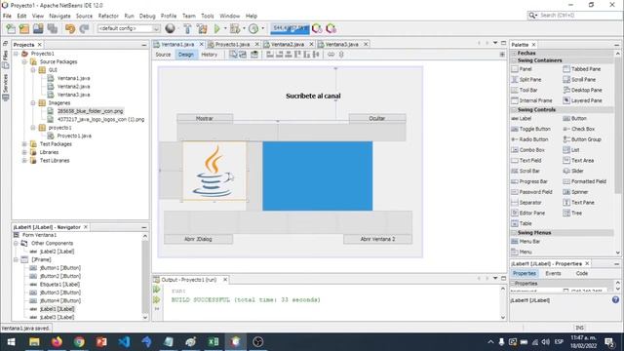Click the Save All toolbar icon
The height and width of the screenshot is (351, 624).
(x=52, y=28)
